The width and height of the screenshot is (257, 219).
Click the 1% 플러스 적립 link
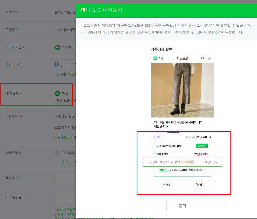pyautogui.click(x=182, y=170)
